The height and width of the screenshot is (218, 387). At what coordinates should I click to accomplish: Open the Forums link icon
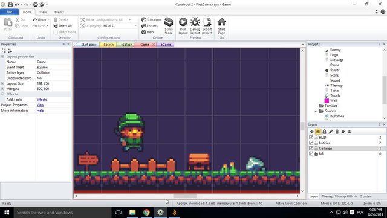[x=144, y=25]
